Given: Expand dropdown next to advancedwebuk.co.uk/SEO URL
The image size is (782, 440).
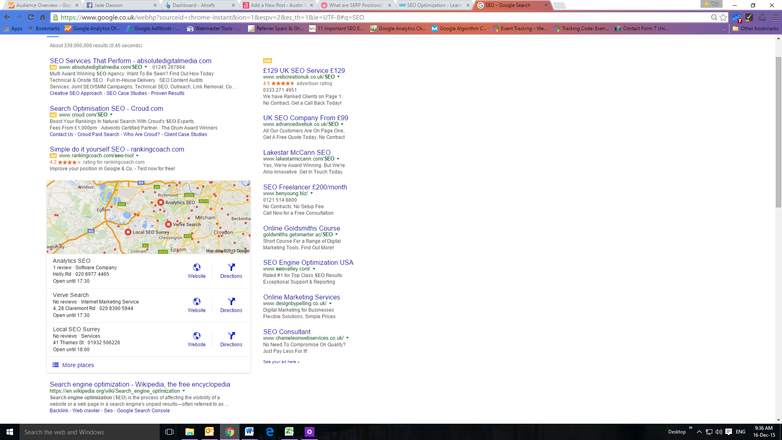Looking at the screenshot, I should click(x=342, y=124).
